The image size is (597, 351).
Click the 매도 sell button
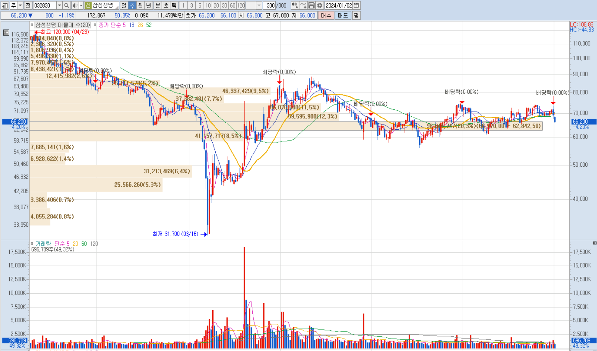tap(343, 15)
